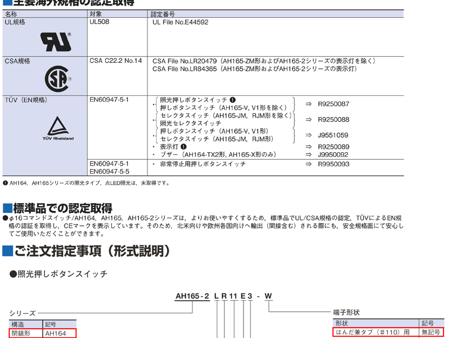Image resolution: width=450 pixels, height=338 pixels.
Task: Click the '認定番号' column header
Action: point(163,14)
